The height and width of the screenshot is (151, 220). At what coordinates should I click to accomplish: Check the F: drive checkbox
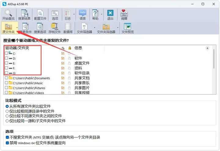pos(6,68)
